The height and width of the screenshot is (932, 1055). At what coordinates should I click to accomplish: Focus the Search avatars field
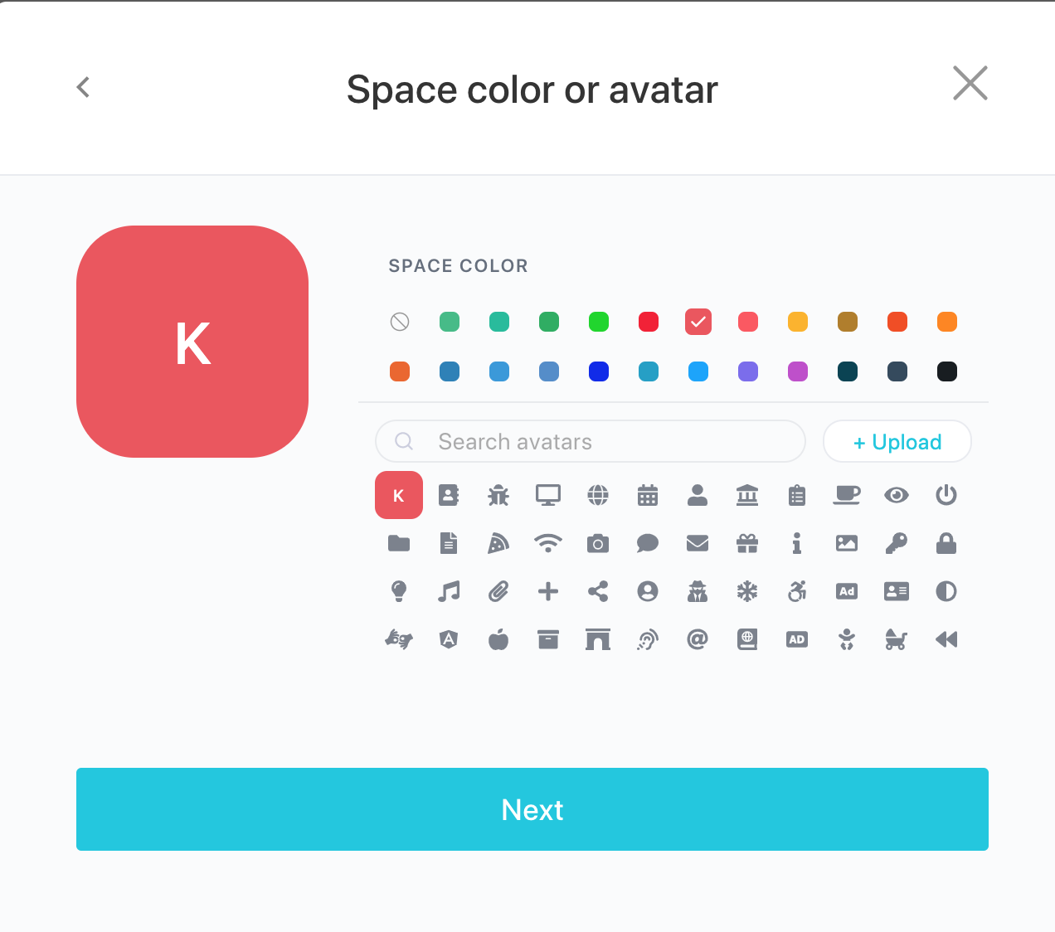(x=591, y=441)
